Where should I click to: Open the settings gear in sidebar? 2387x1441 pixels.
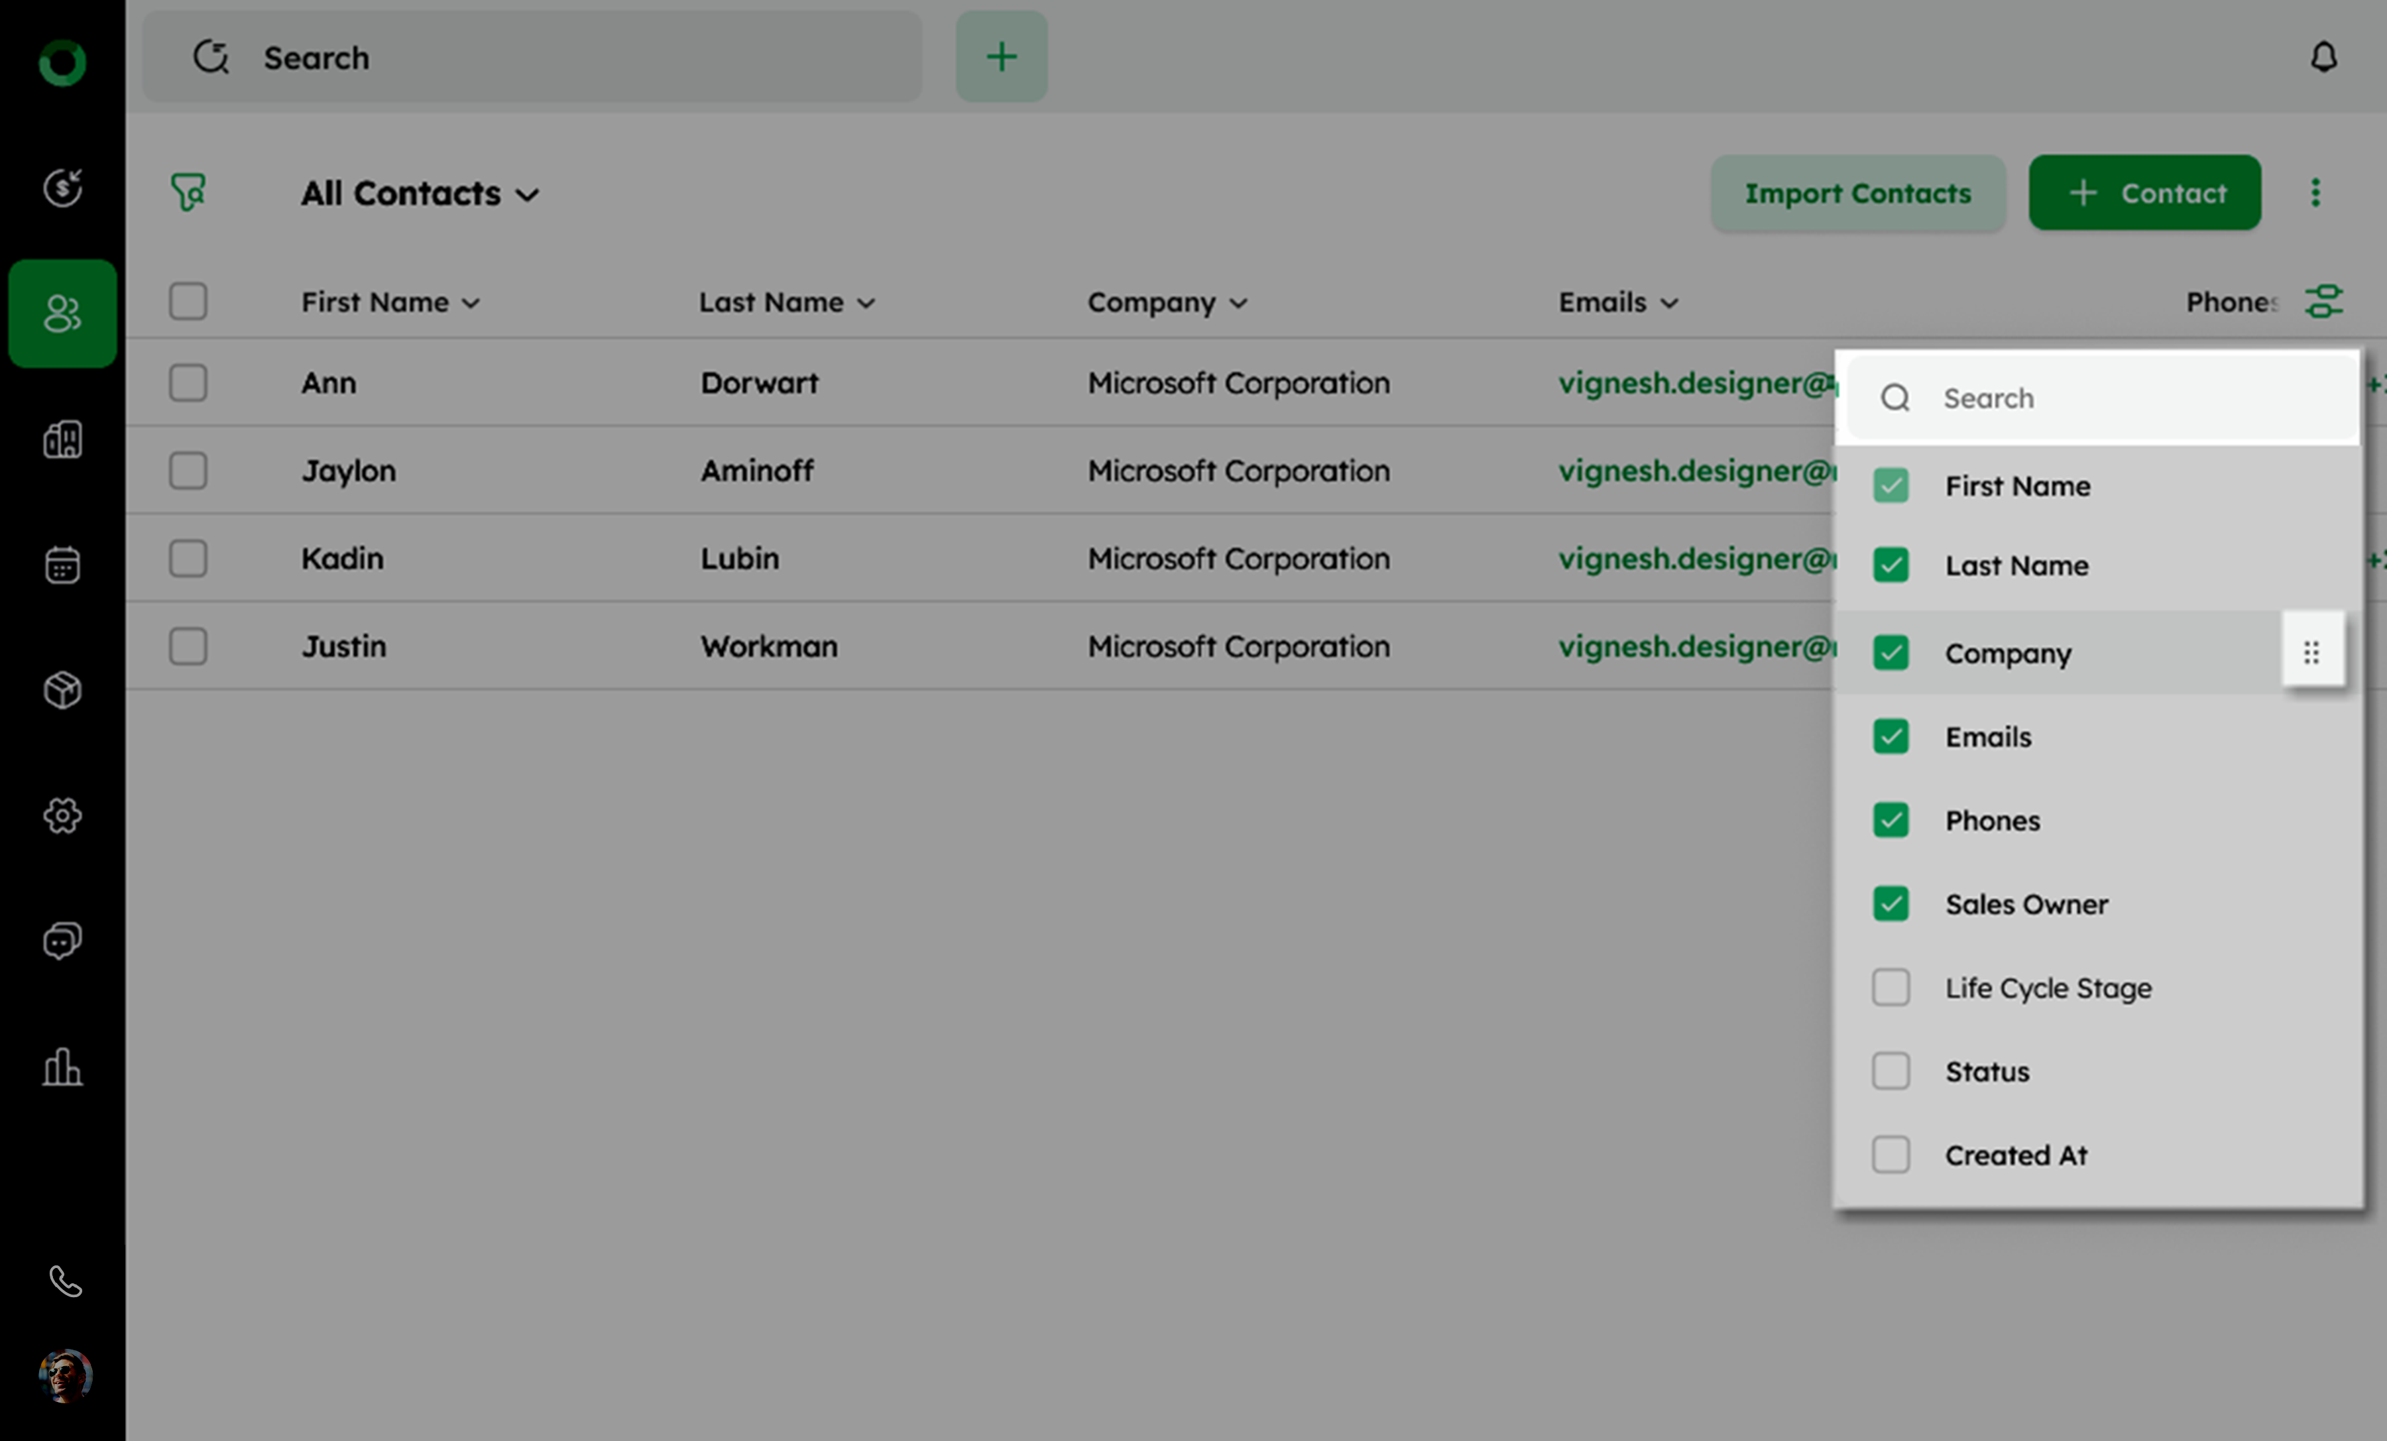tap(62, 815)
